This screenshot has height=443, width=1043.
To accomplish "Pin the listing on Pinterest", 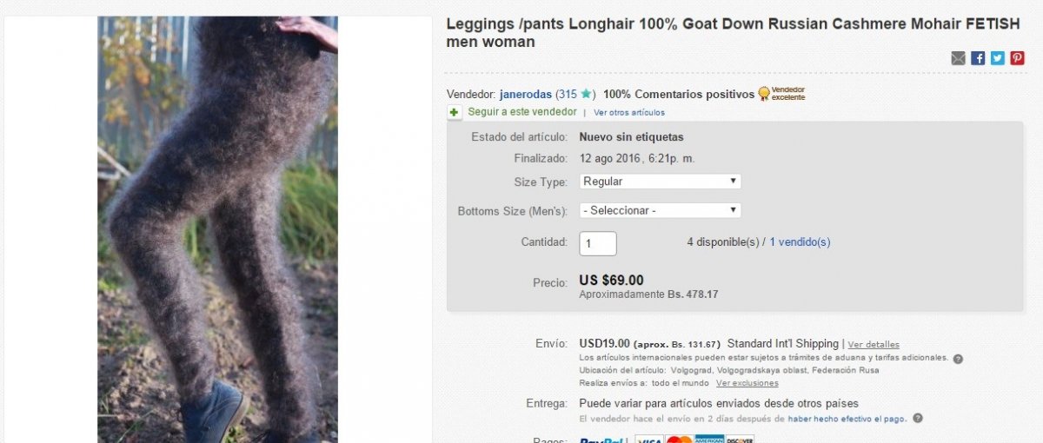I will (1017, 58).
